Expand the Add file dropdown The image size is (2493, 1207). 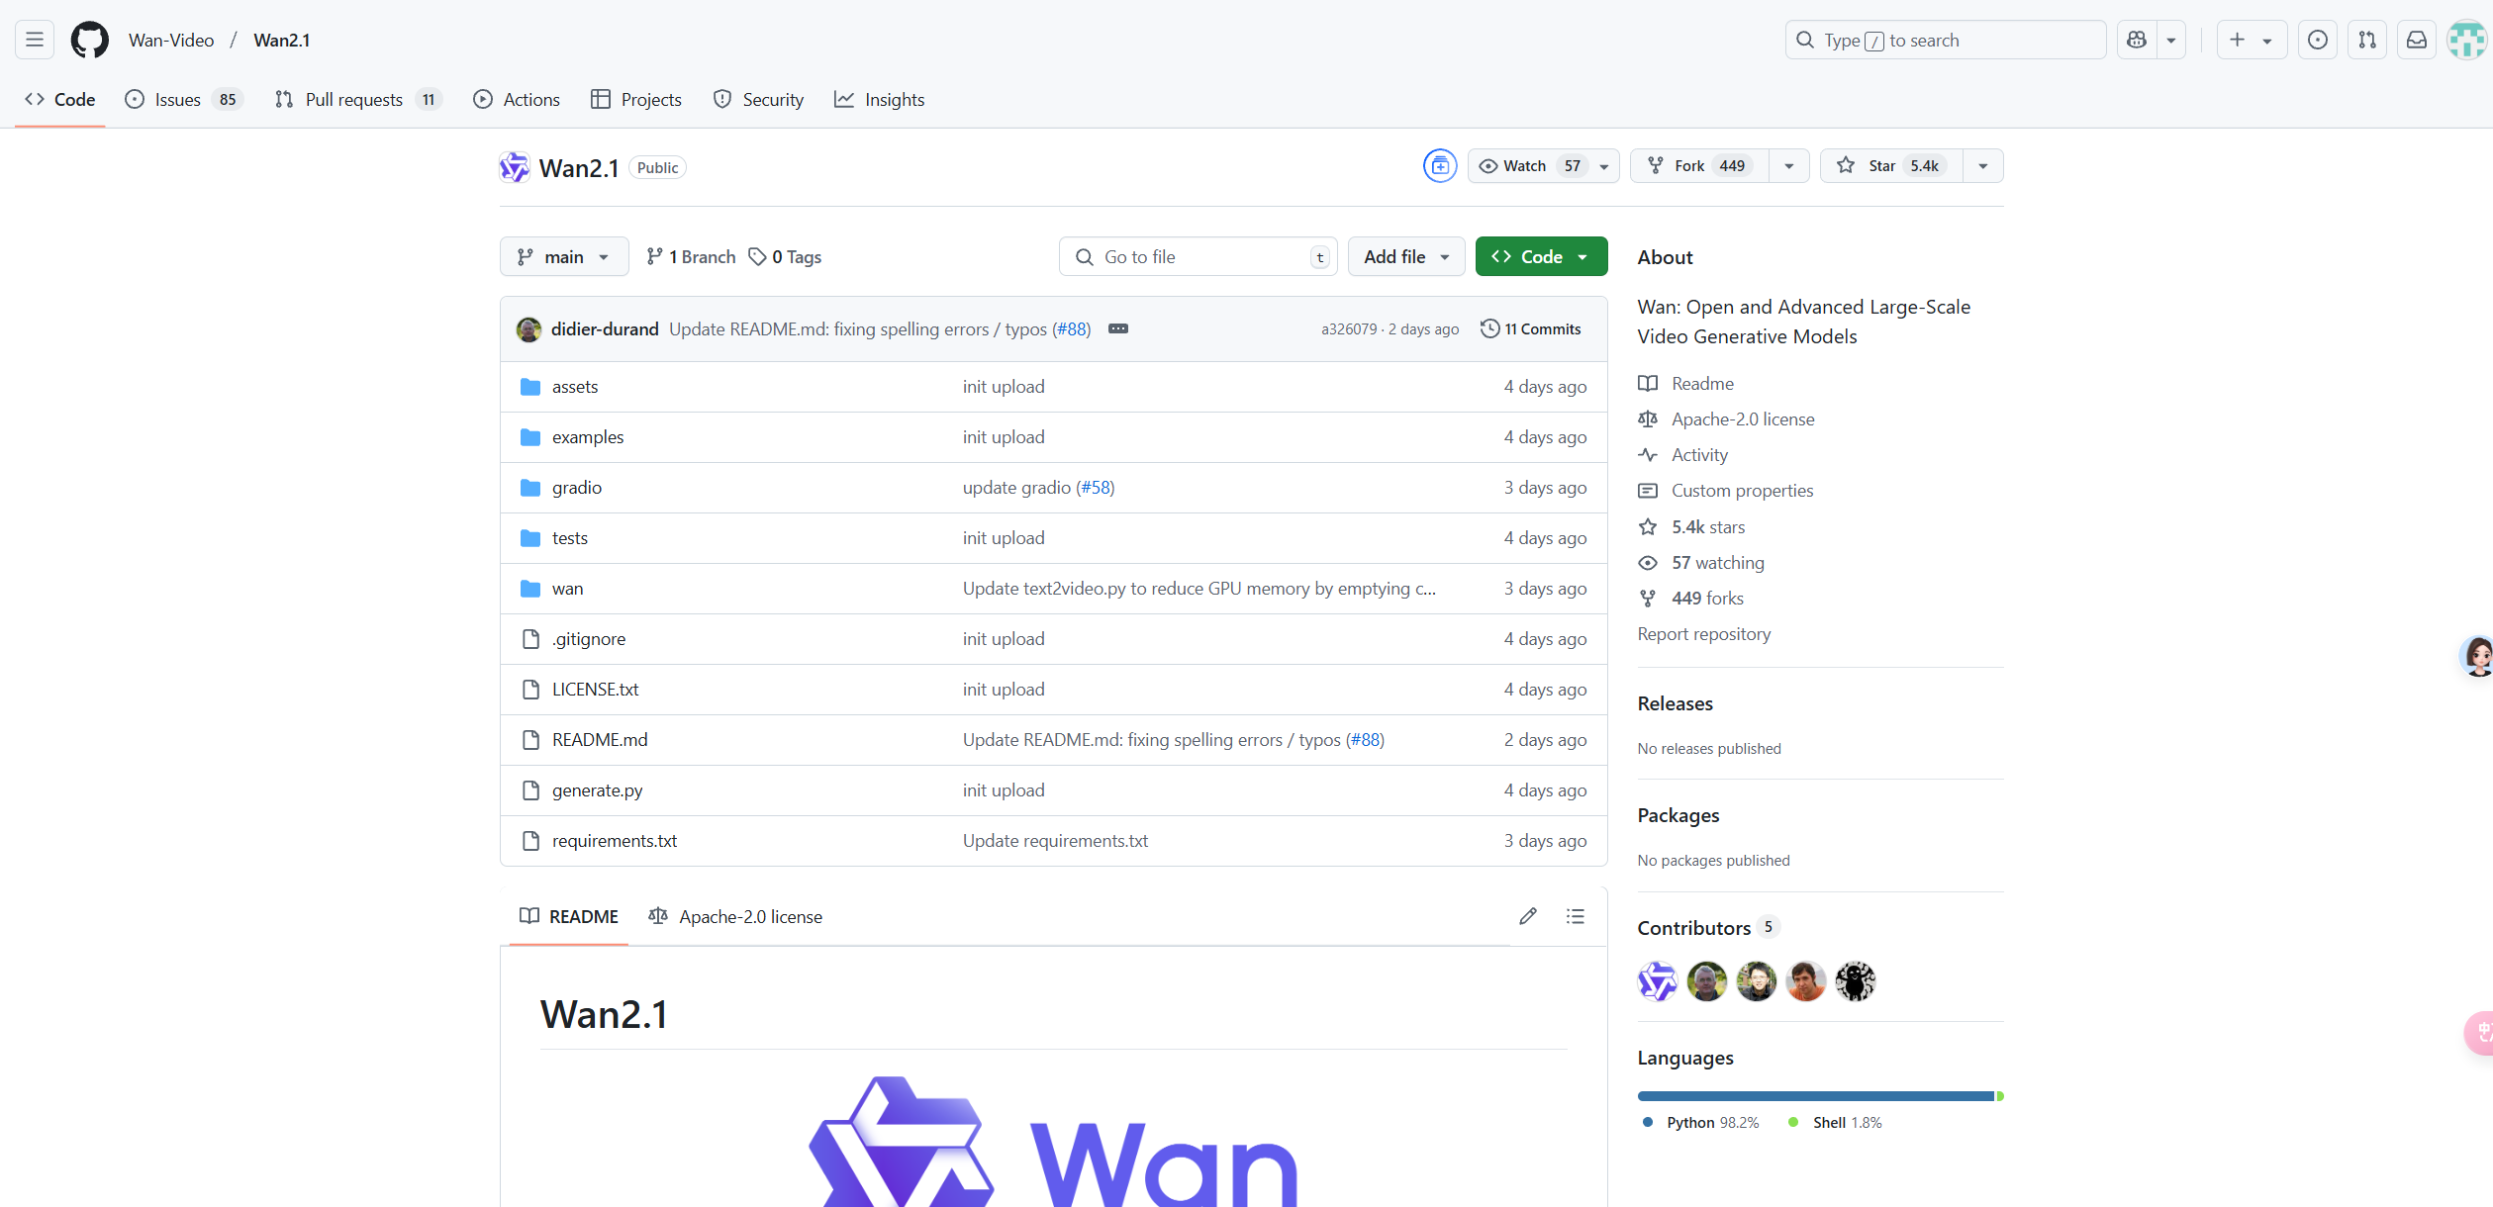pos(1405,257)
